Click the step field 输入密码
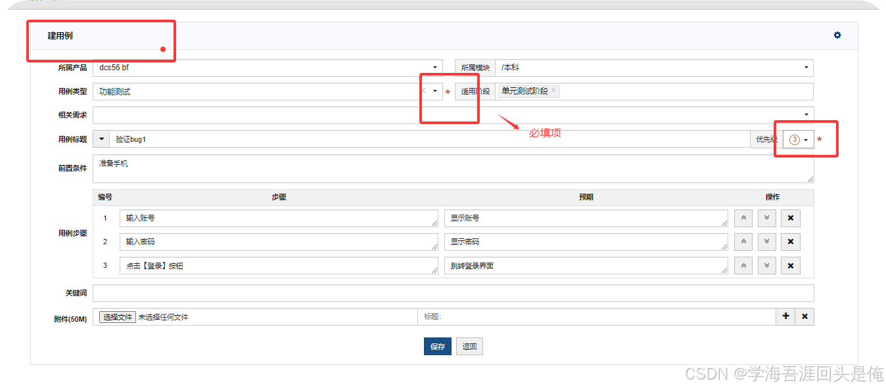The image size is (886, 388). click(279, 242)
